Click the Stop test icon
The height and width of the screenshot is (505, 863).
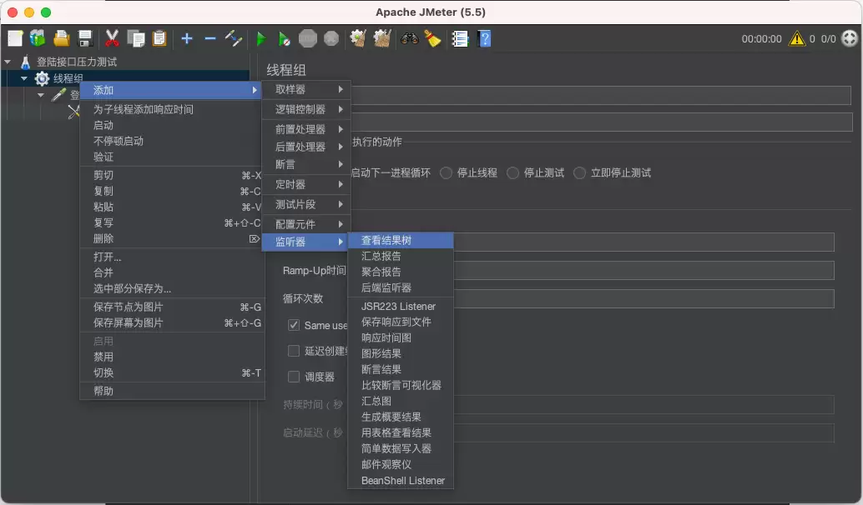point(308,38)
